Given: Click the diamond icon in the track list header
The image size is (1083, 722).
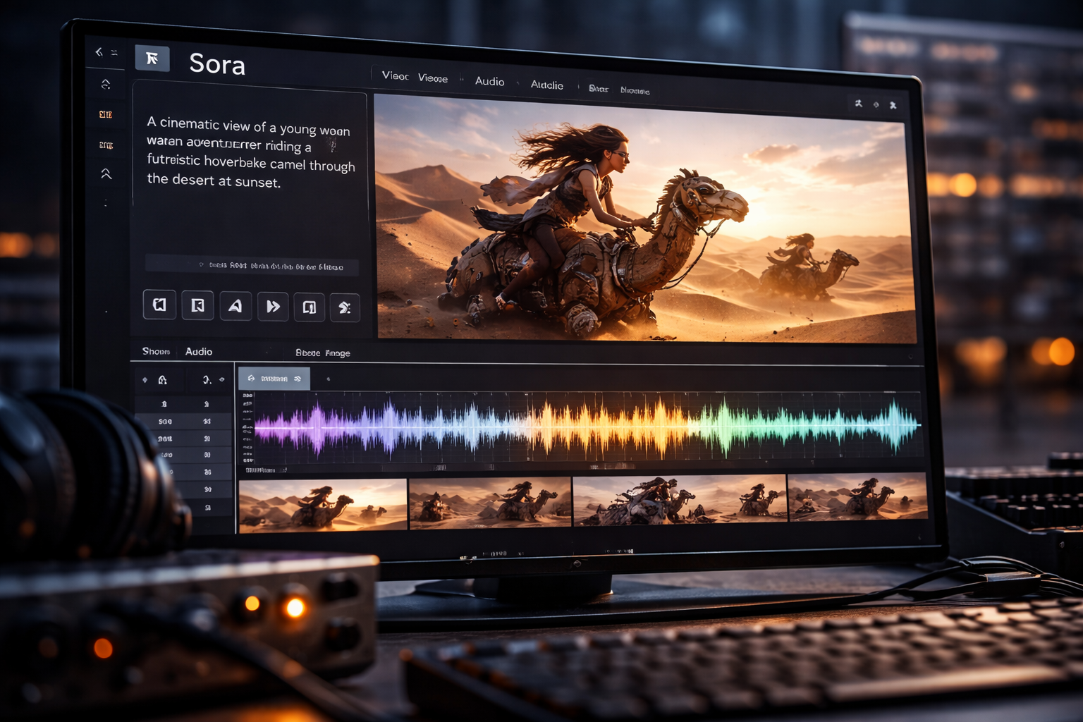Looking at the screenshot, I should tap(145, 380).
